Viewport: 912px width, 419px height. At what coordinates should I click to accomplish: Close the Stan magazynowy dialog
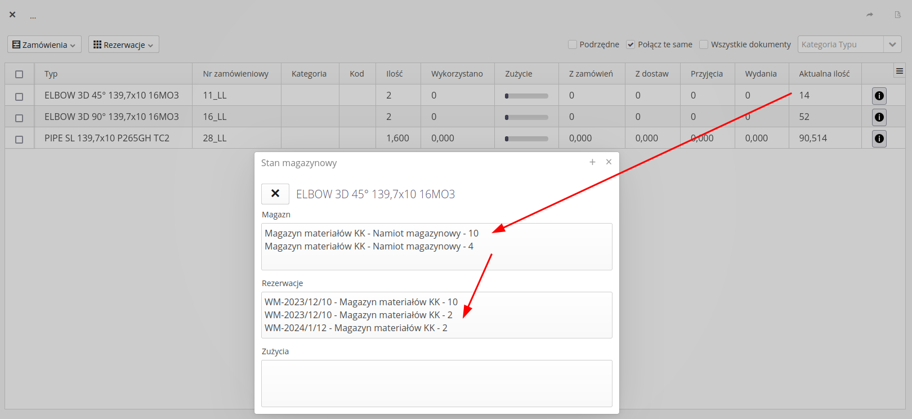[x=609, y=162]
